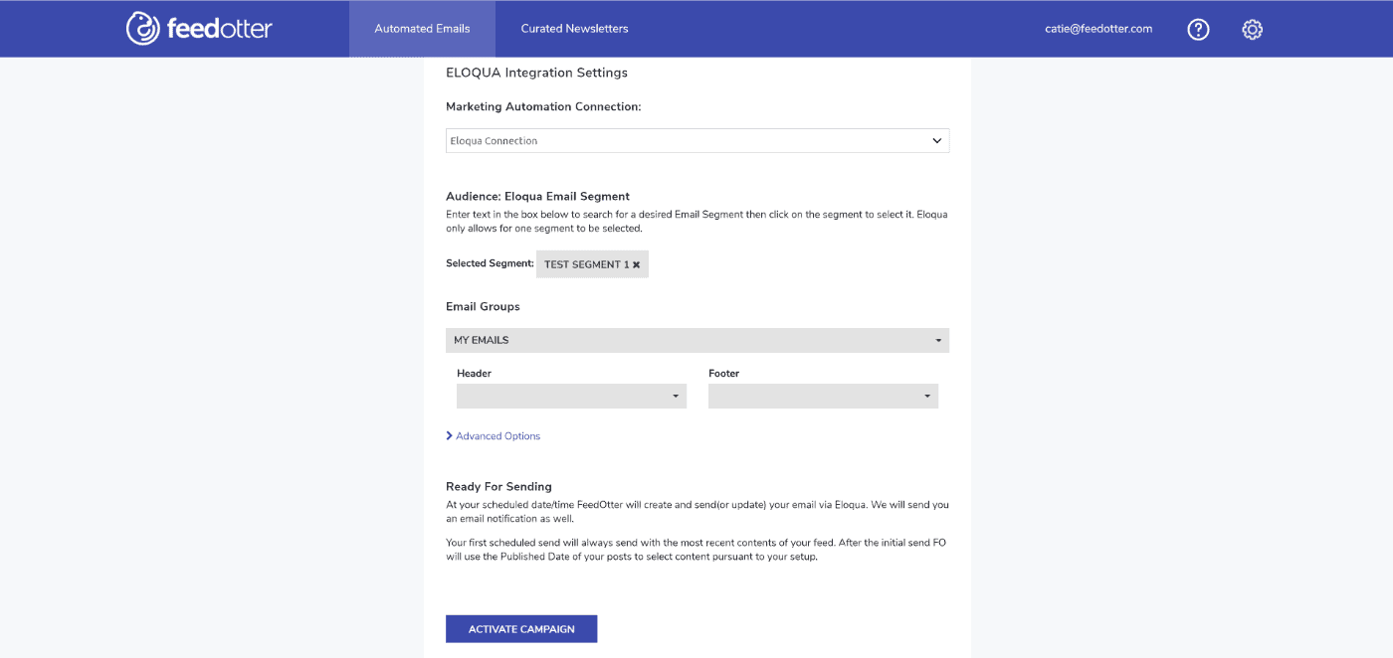This screenshot has width=1393, height=658.
Task: Remove TEST SEGMENT 1 with the x
Action: click(637, 265)
